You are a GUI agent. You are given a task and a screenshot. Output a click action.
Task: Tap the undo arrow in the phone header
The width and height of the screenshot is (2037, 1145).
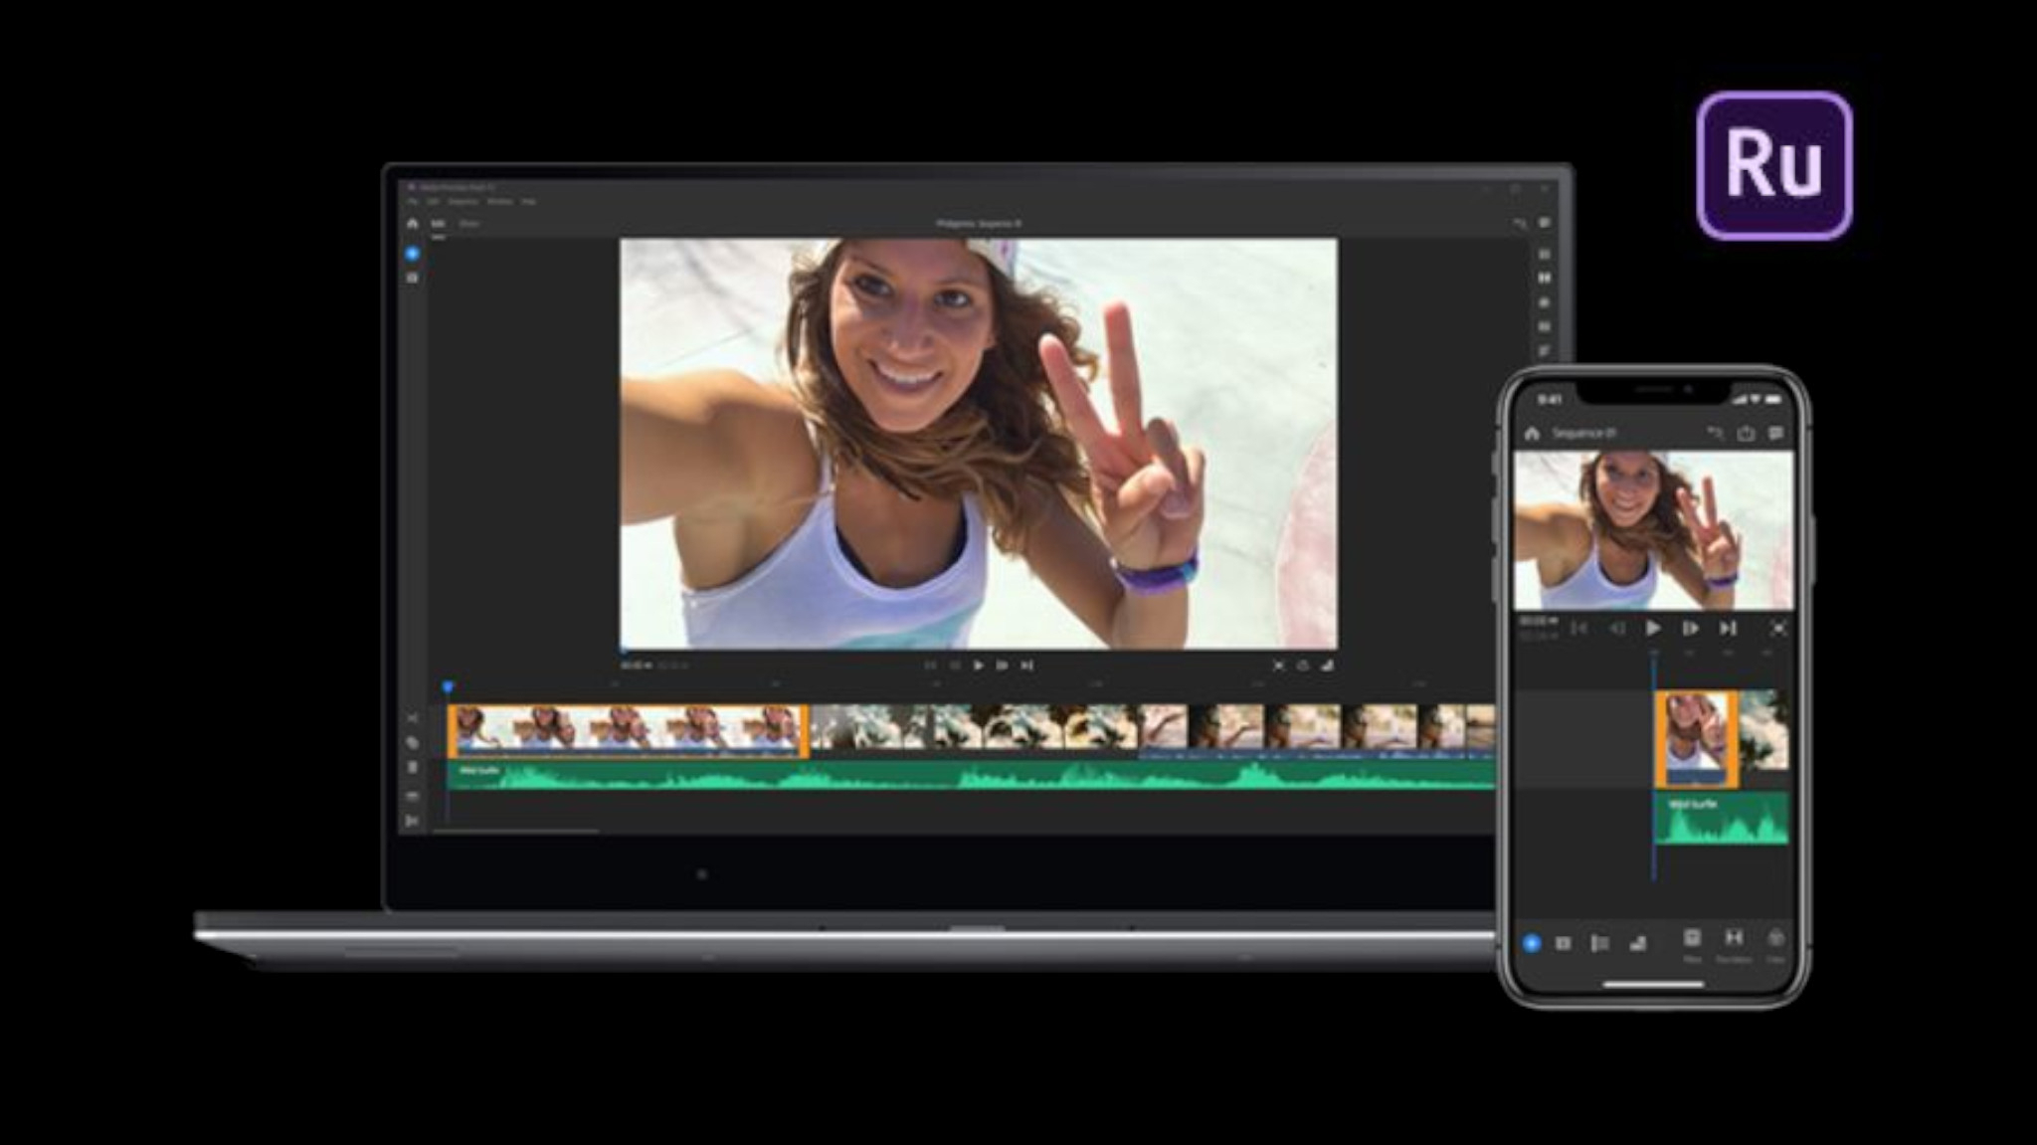(x=1715, y=433)
